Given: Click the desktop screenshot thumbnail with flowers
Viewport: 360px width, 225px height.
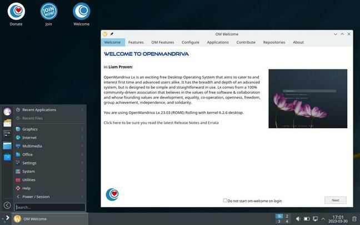Looking at the screenshot, I should click(308, 98).
